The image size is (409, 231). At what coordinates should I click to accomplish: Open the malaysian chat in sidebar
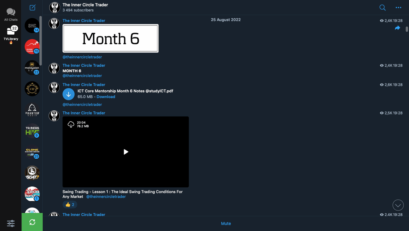point(32,68)
